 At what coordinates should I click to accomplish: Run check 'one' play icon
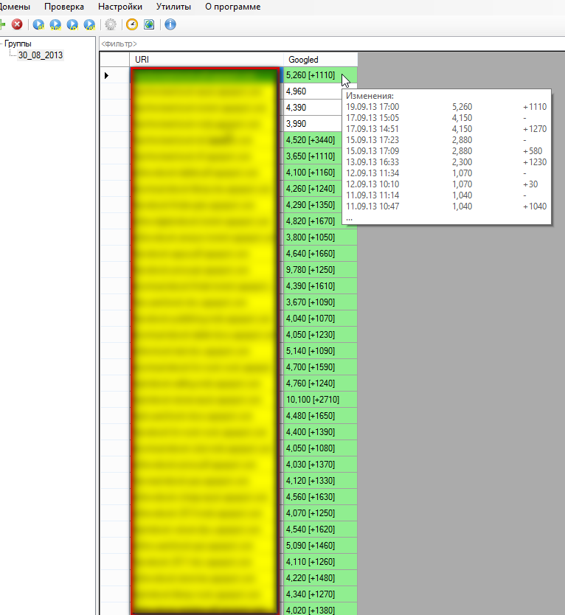55,24
